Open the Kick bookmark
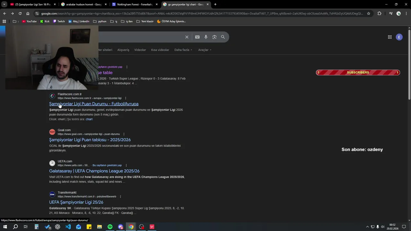The height and width of the screenshot is (231, 411). [x=45, y=21]
